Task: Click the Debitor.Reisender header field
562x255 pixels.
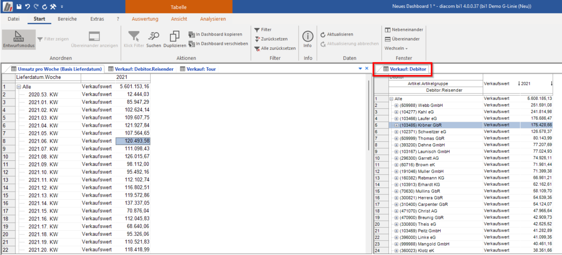Action: coord(436,90)
